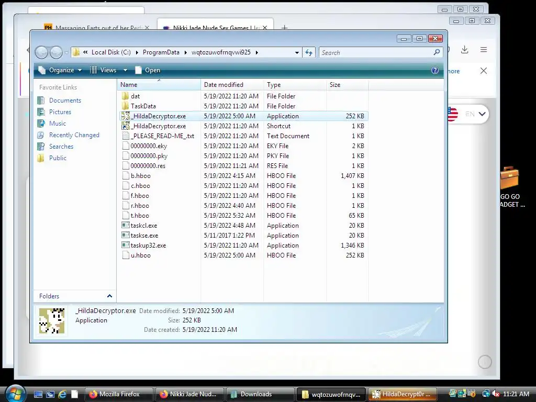The width and height of the screenshot is (536, 402).
Task: Sort by the Size column header
Action: point(348,84)
